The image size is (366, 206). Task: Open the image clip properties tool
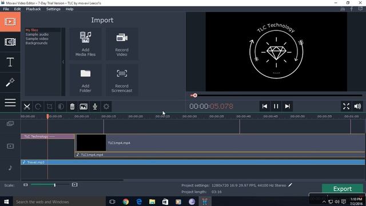[x=83, y=107]
